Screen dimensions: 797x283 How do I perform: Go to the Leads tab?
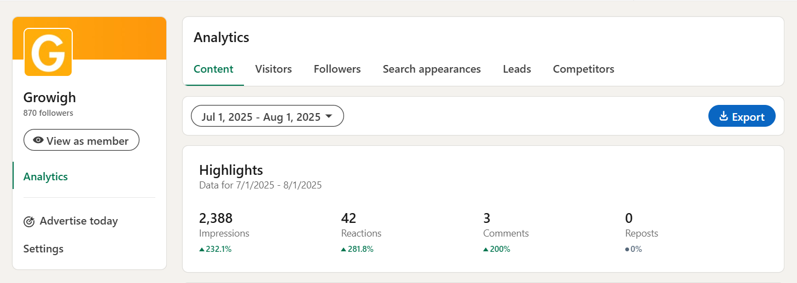[x=517, y=69]
